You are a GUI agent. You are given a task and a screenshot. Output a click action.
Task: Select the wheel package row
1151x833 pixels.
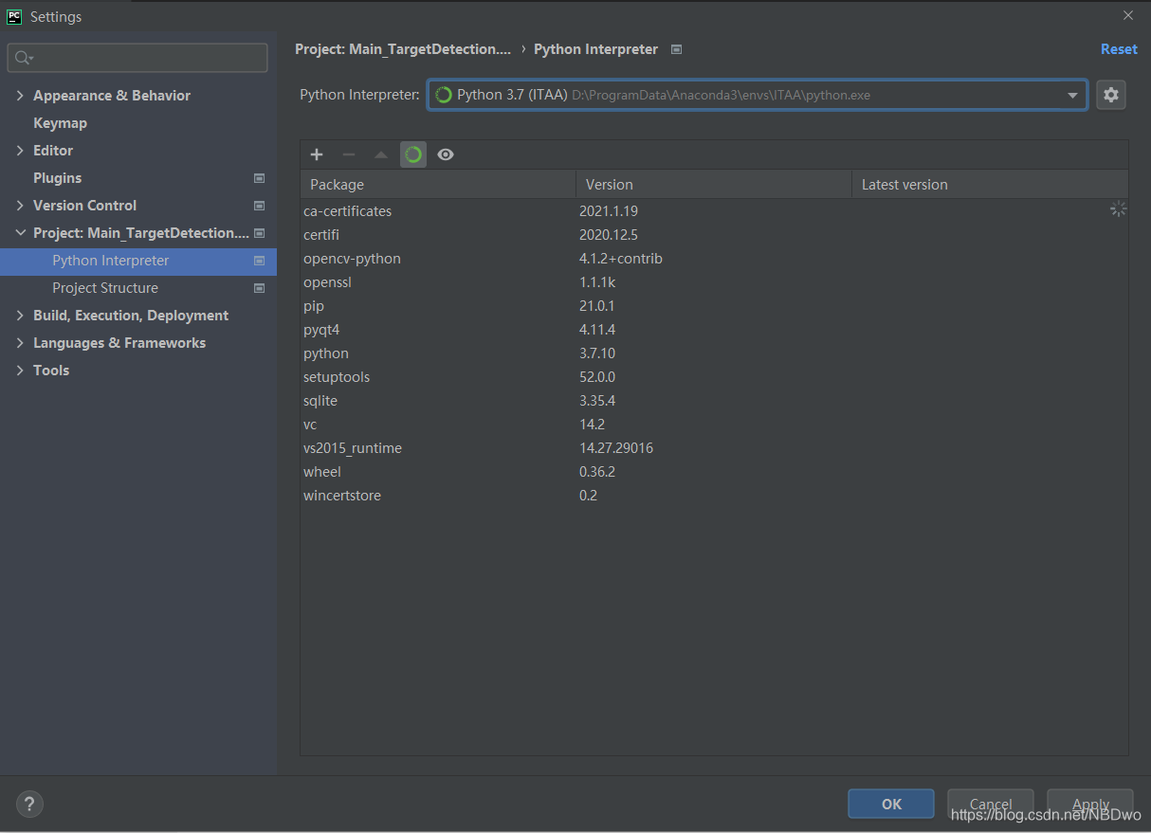point(714,472)
